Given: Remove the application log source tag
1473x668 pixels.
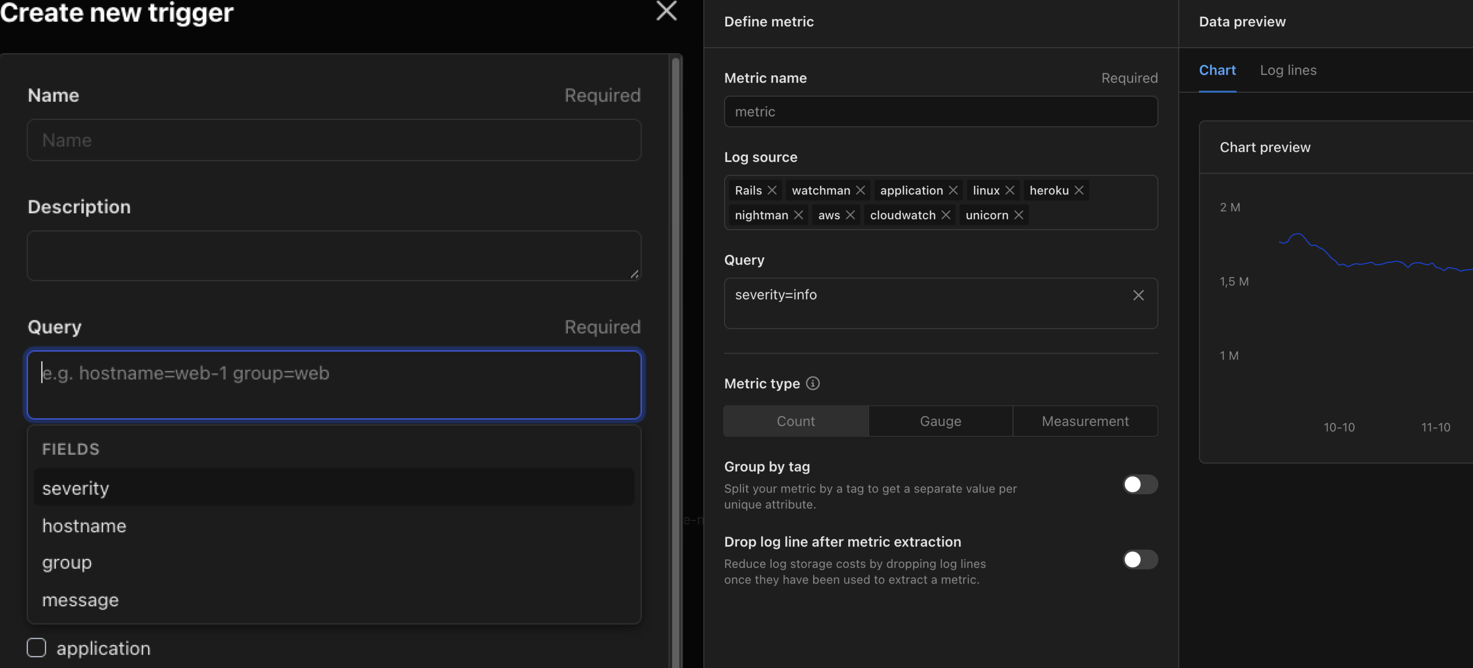Looking at the screenshot, I should 953,190.
